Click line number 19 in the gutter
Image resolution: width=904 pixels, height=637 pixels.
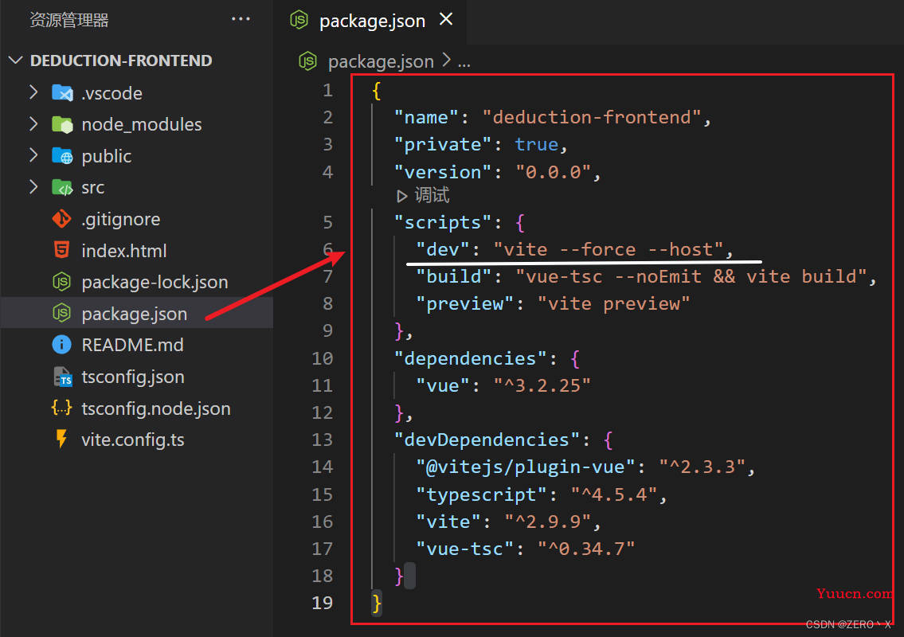323,603
